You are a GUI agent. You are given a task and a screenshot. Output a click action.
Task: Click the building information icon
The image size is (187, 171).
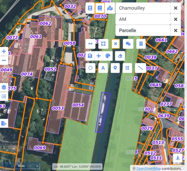tap(141, 44)
